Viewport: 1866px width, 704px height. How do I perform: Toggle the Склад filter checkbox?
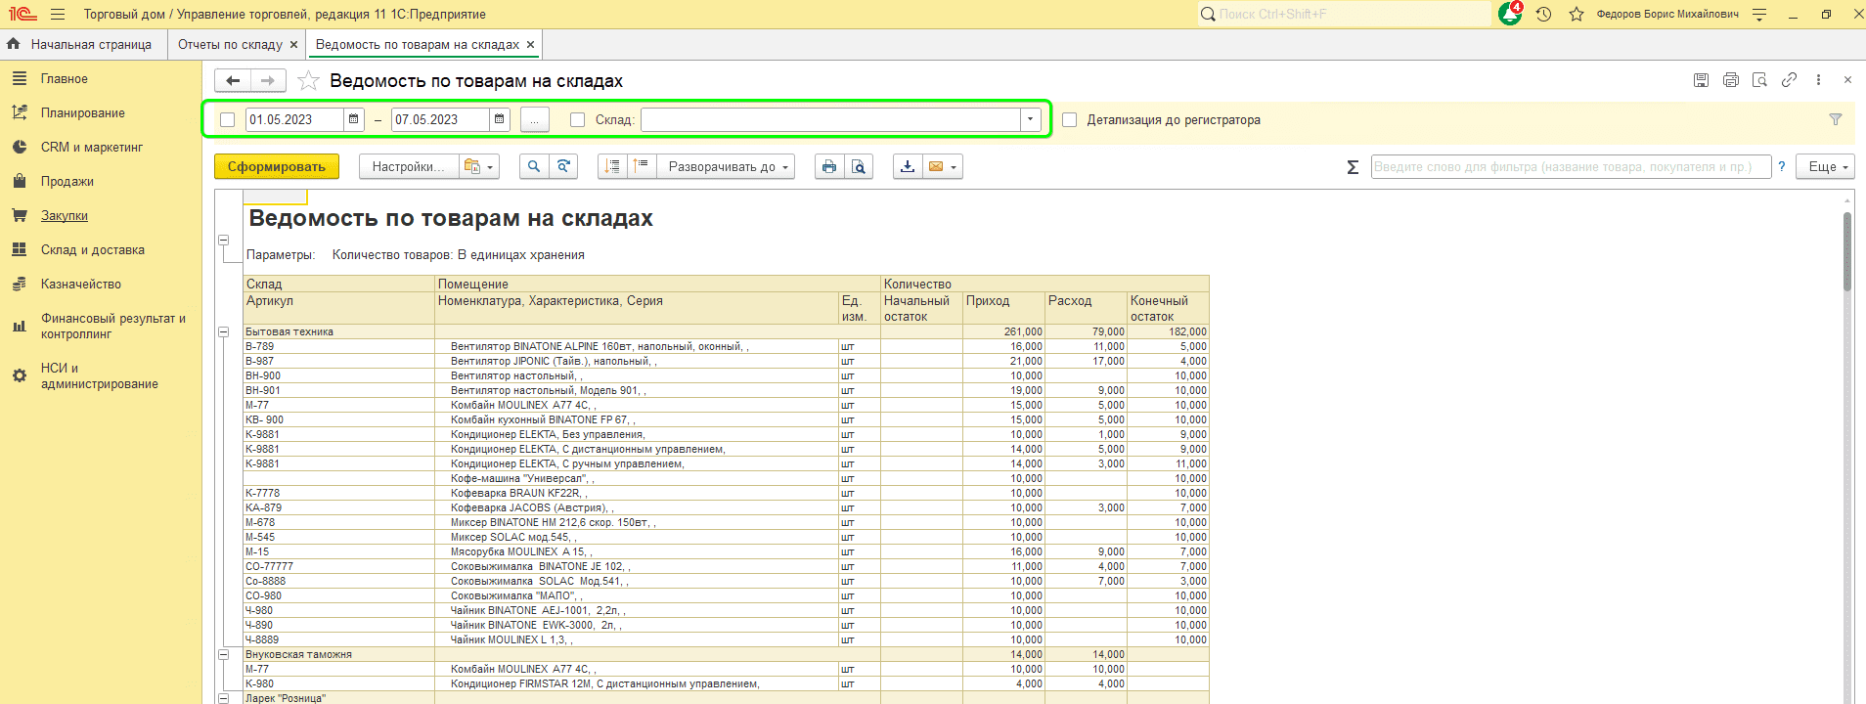(x=578, y=119)
